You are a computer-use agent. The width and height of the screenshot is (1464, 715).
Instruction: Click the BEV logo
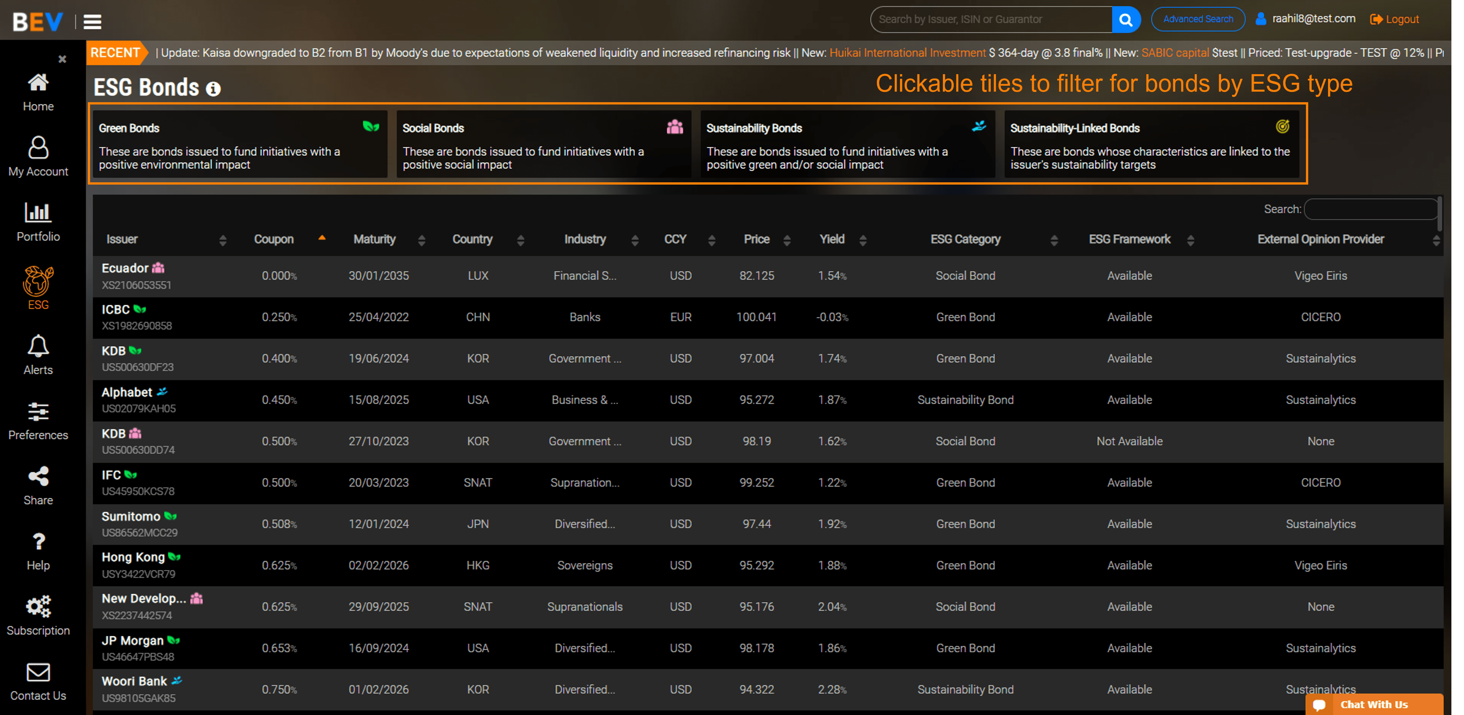[38, 21]
